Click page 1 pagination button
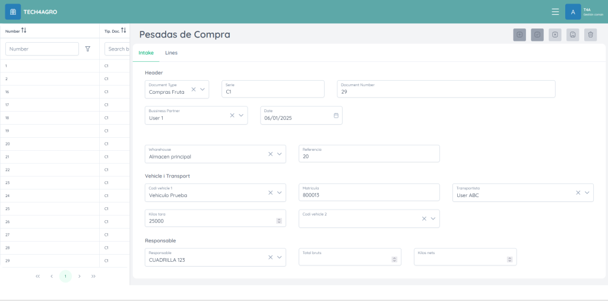This screenshot has height=301, width=608. [65, 276]
